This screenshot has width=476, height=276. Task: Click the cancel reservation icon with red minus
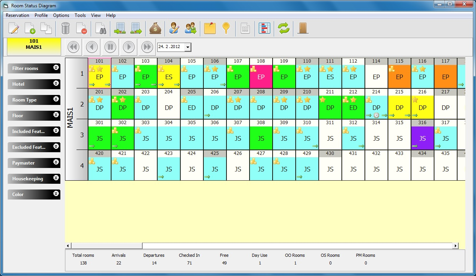[82, 28]
